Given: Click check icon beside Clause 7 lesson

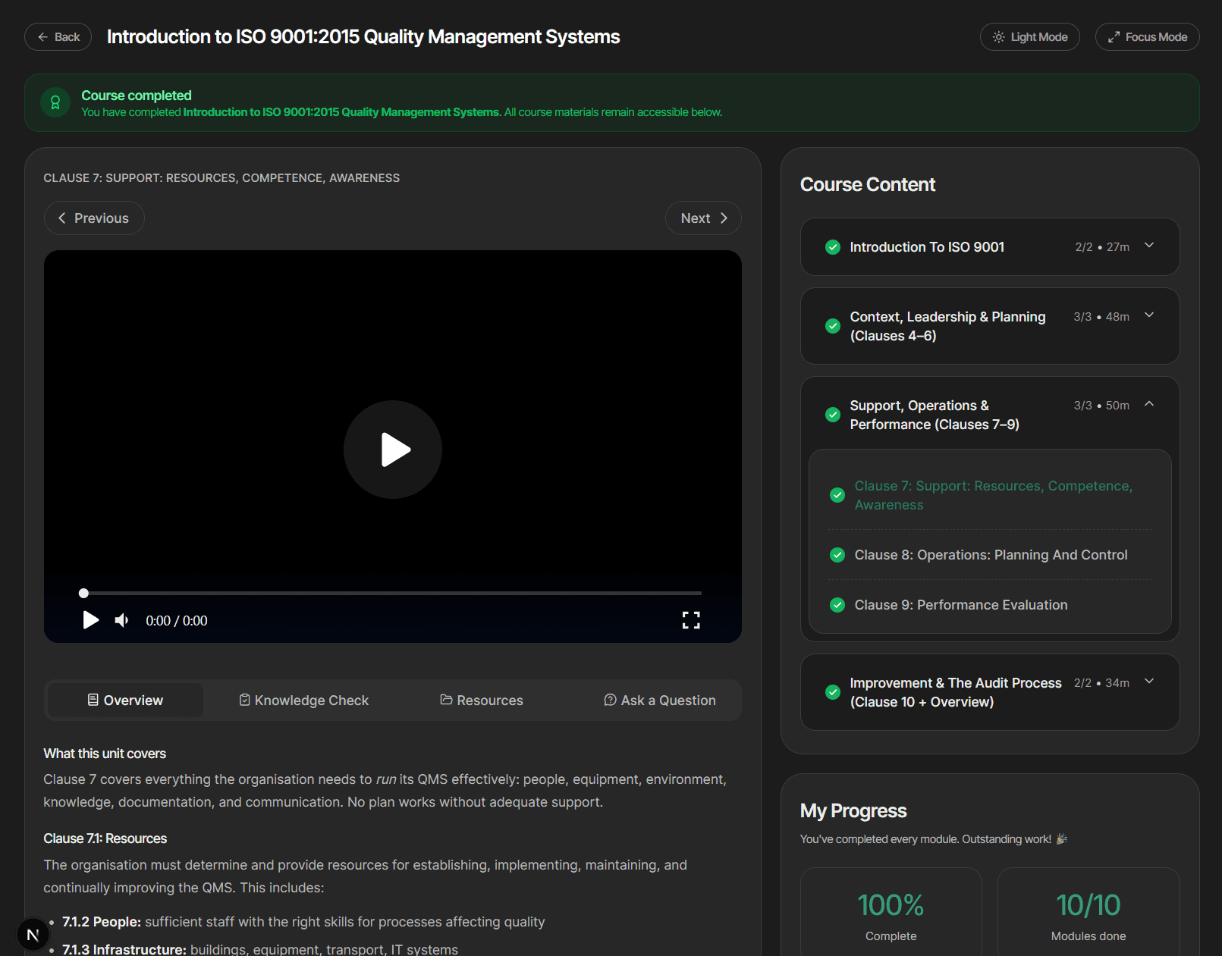Looking at the screenshot, I should pyautogui.click(x=837, y=495).
